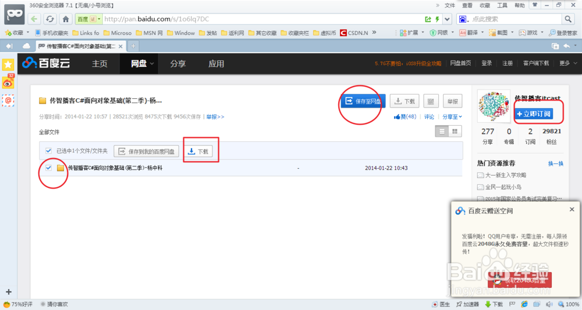The width and height of the screenshot is (582, 310).
Task: Click the green lightning speed mode icon
Action: [437, 19]
